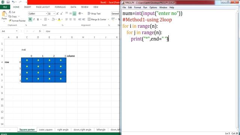Click the borders icon
Screen dimensions: 240x135
45,19
